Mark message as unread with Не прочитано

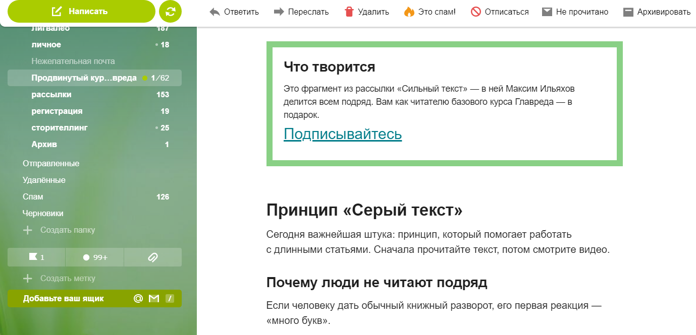coord(575,12)
